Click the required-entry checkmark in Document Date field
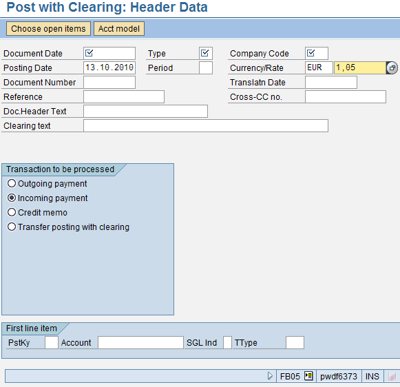 (89, 53)
